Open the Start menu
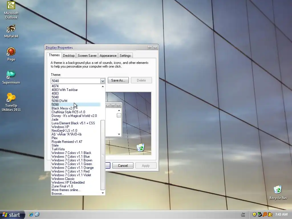 point(12,215)
